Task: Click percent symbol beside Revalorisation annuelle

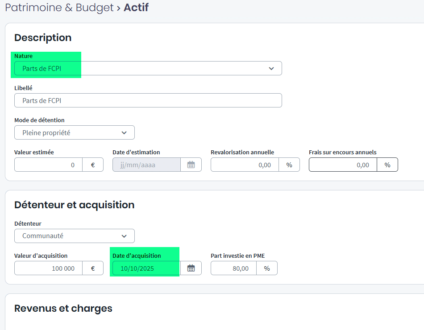Action: click(x=289, y=165)
